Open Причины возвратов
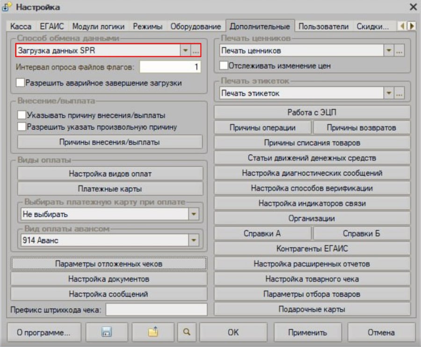 pyautogui.click(x=362, y=127)
